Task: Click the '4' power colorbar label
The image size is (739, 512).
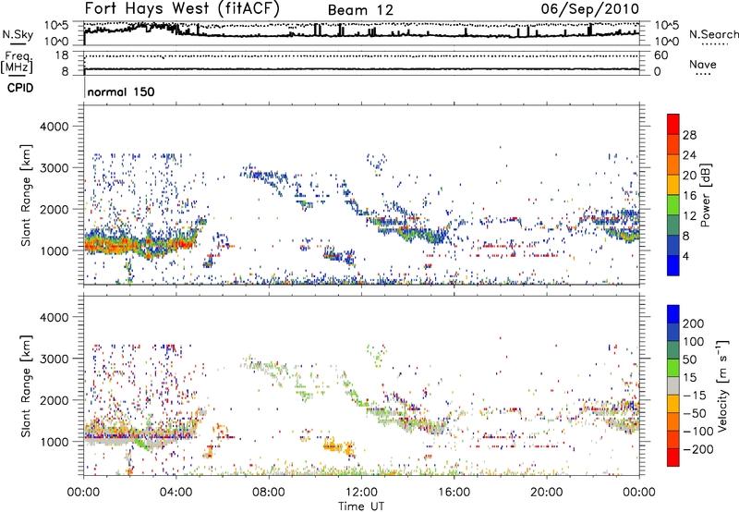Action: pyautogui.click(x=686, y=256)
